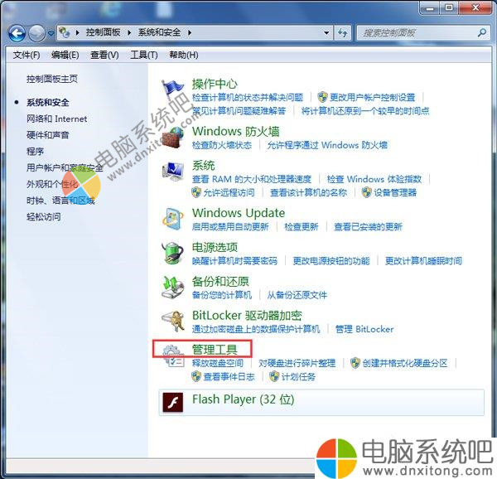
Task: Open the 工具(T) menu
Action: pos(144,55)
